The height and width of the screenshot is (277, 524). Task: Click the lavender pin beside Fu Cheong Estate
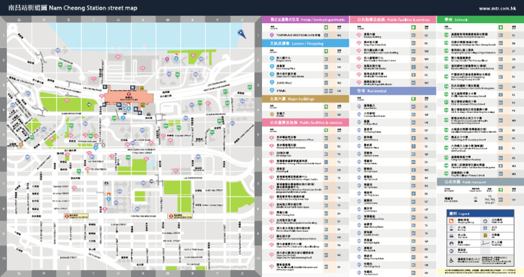[x=360, y=130]
